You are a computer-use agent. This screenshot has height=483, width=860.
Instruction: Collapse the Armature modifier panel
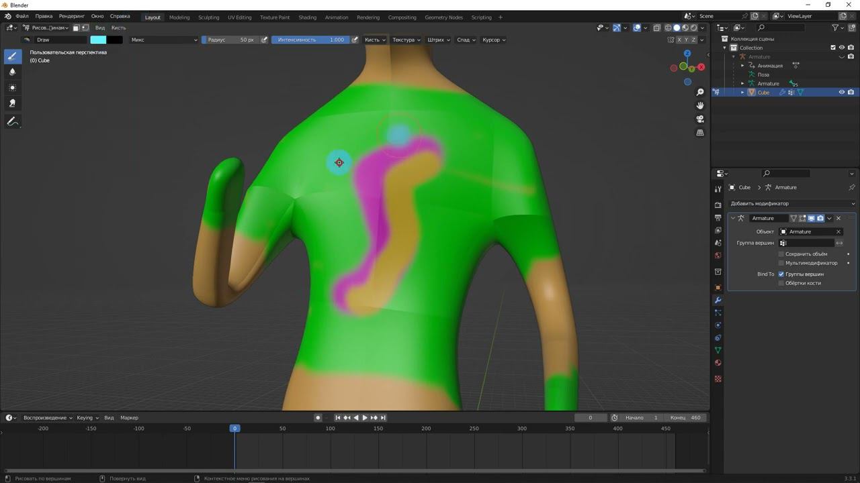[733, 218]
